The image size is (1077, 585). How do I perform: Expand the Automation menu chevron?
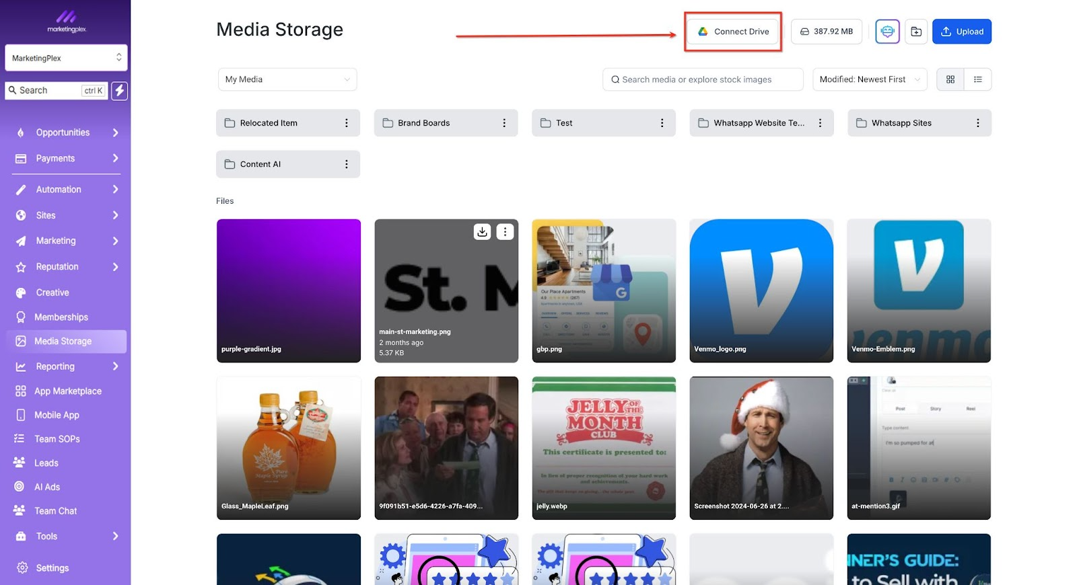point(116,190)
